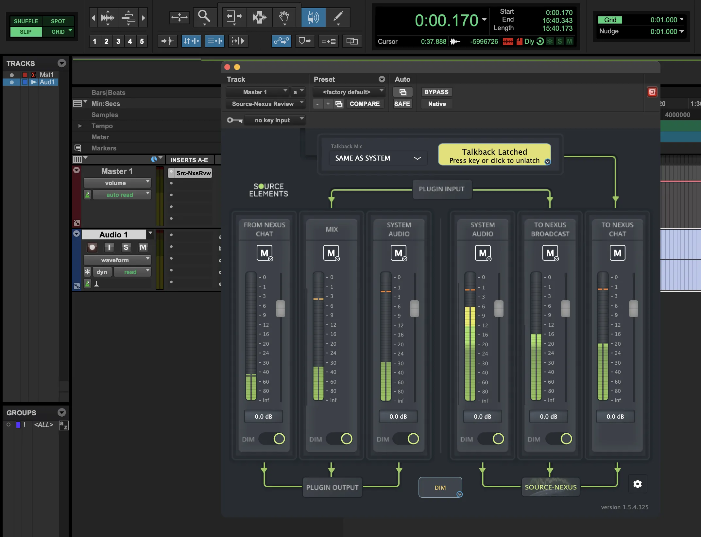Toggle Tab to Transients button
701x537 pixels.
(x=167, y=41)
